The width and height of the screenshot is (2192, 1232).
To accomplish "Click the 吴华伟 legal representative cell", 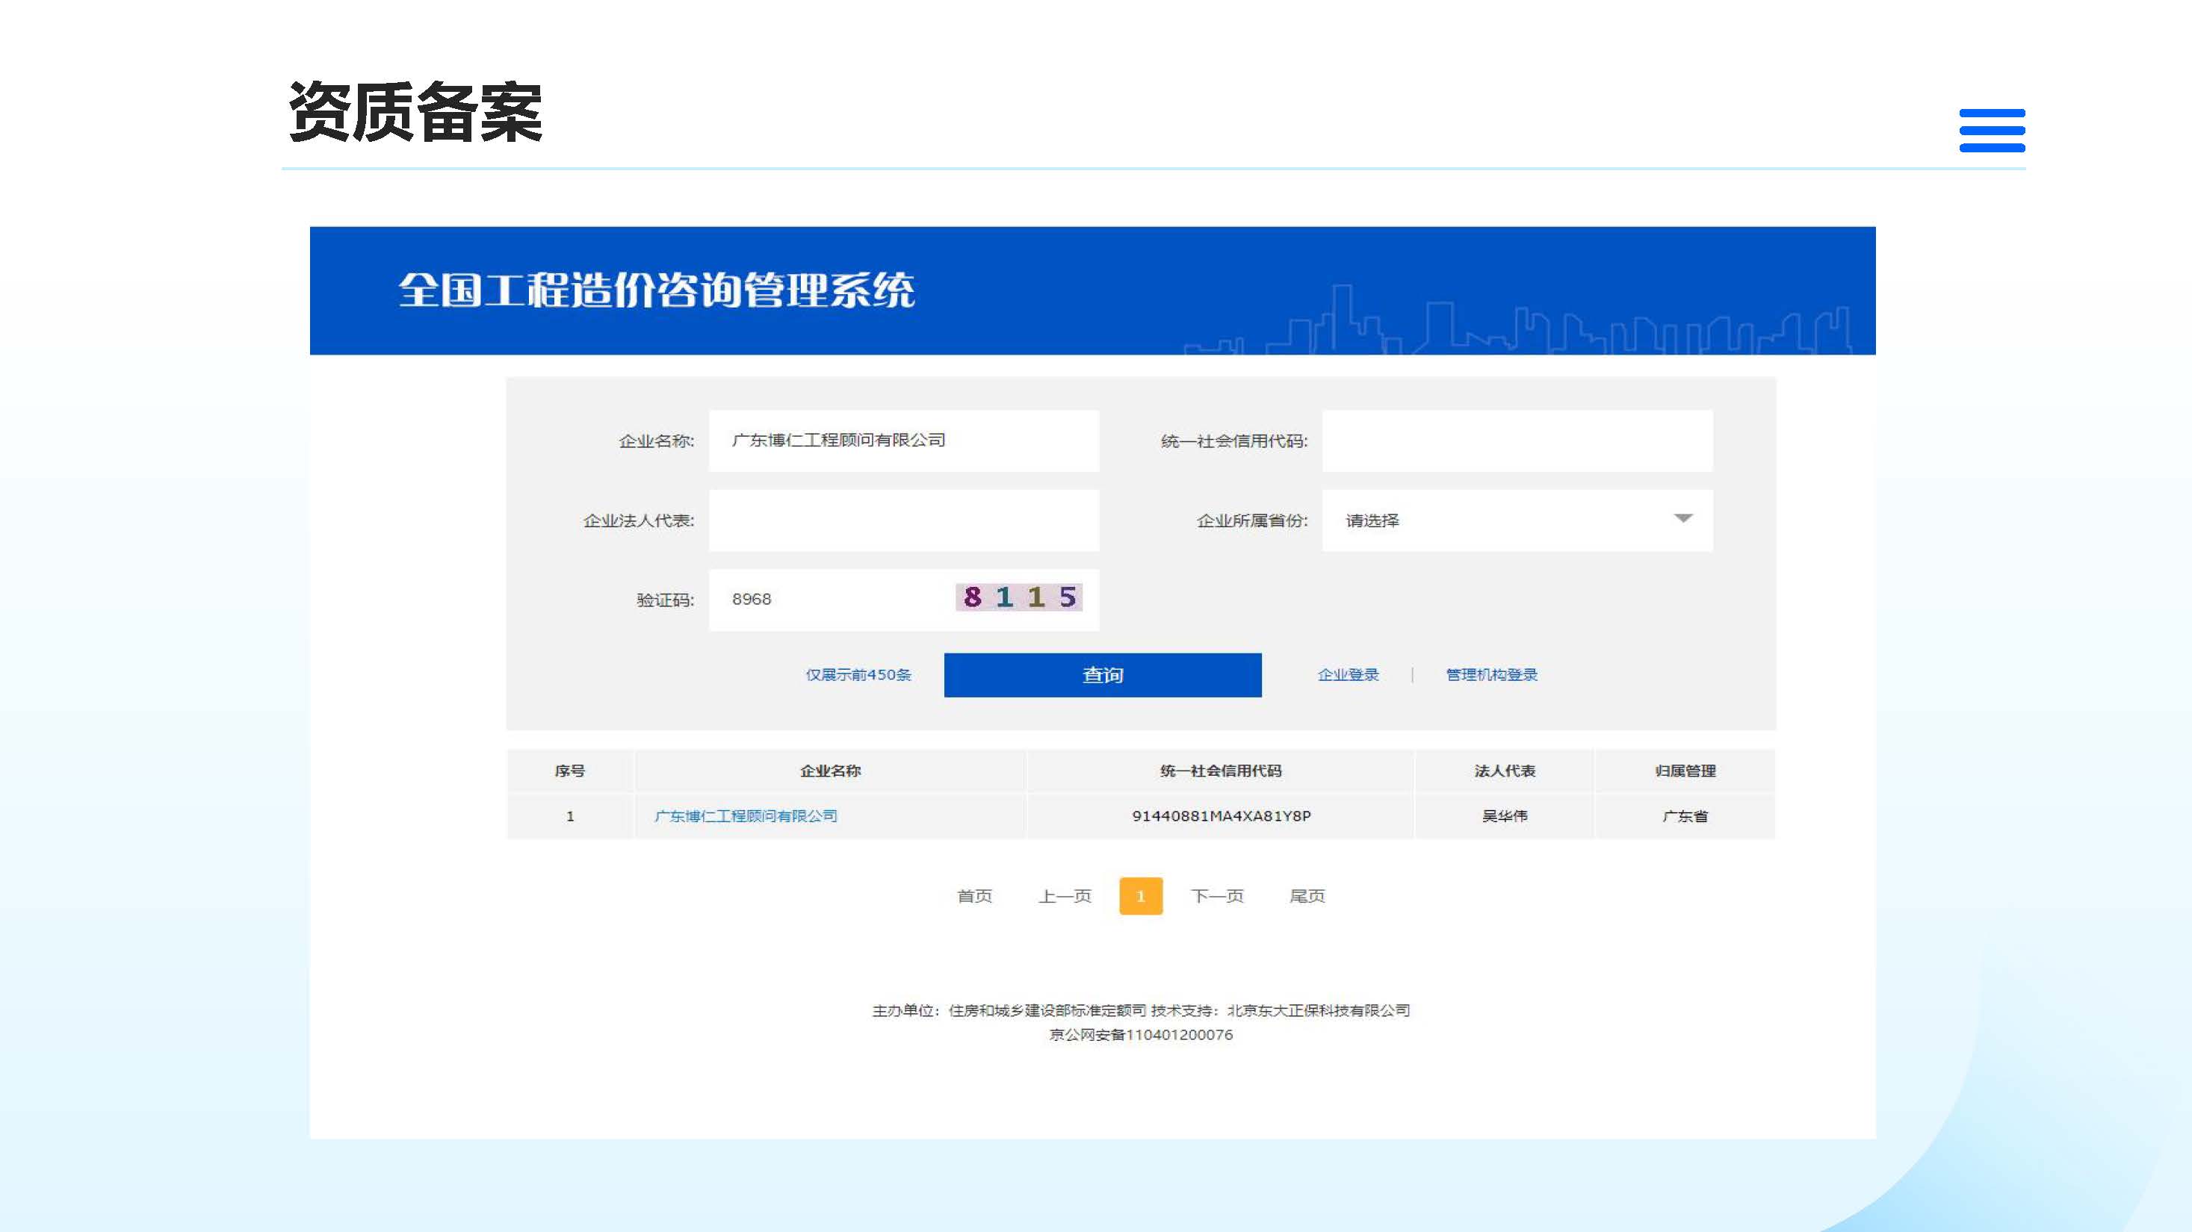I will tap(1505, 816).
